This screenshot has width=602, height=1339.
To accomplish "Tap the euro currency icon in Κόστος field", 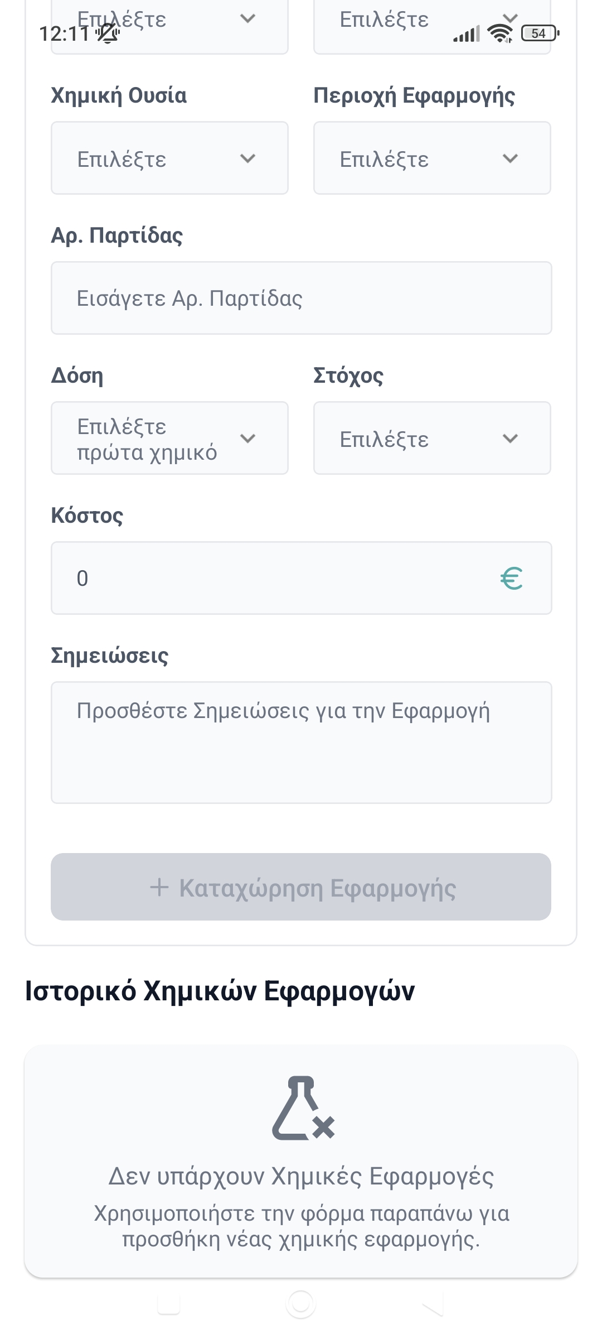I will pos(511,578).
